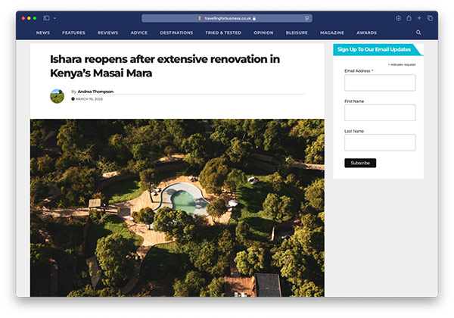Open the site search magnifier icon
The height and width of the screenshot is (318, 454).
point(418,33)
